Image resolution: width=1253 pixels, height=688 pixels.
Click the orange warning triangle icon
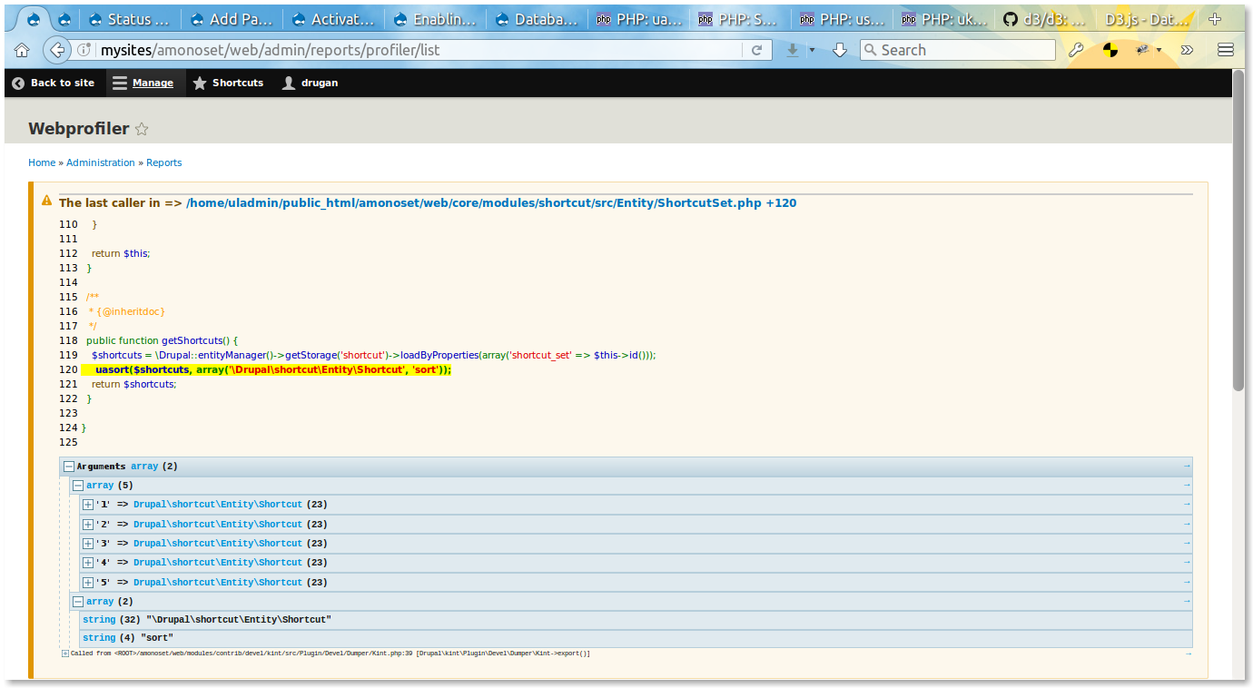(47, 201)
